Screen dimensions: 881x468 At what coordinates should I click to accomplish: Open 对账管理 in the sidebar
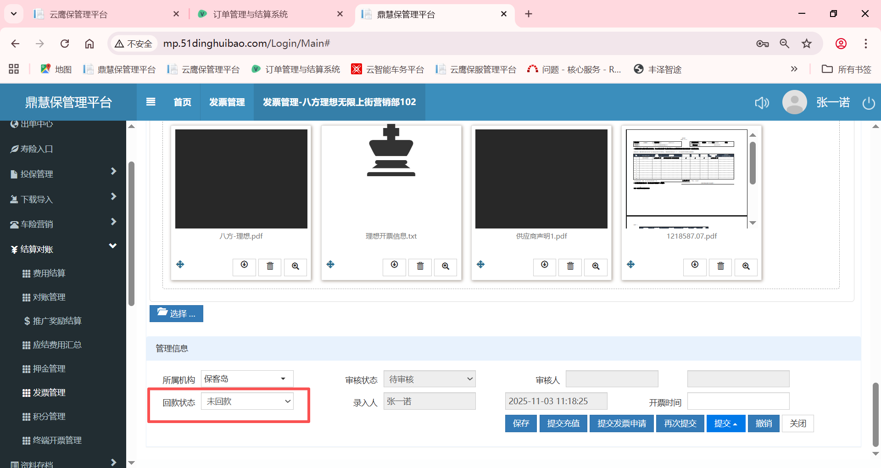[x=49, y=297]
